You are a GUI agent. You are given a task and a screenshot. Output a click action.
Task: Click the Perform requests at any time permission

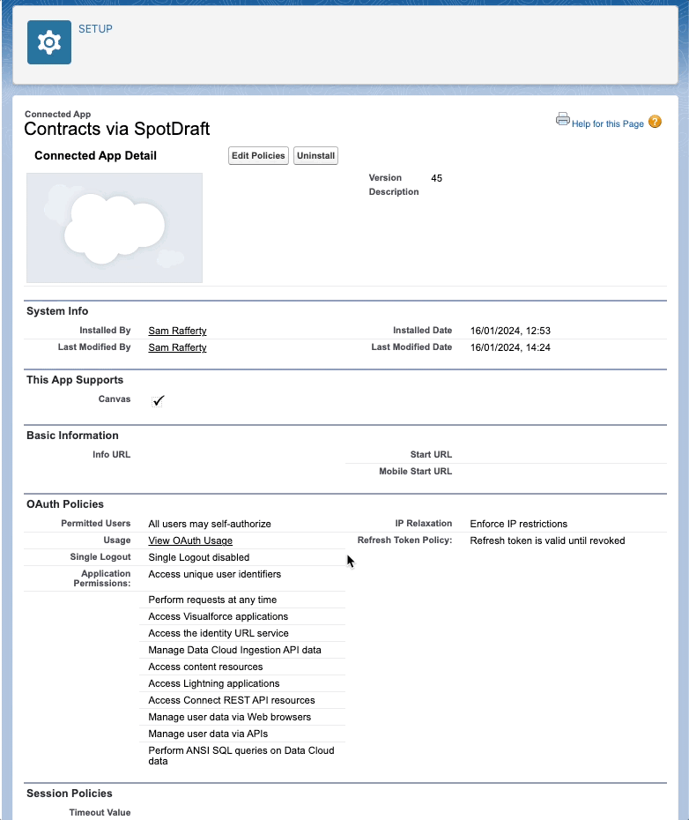click(212, 600)
